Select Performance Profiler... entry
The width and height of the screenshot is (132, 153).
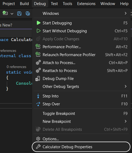(x=81, y=47)
